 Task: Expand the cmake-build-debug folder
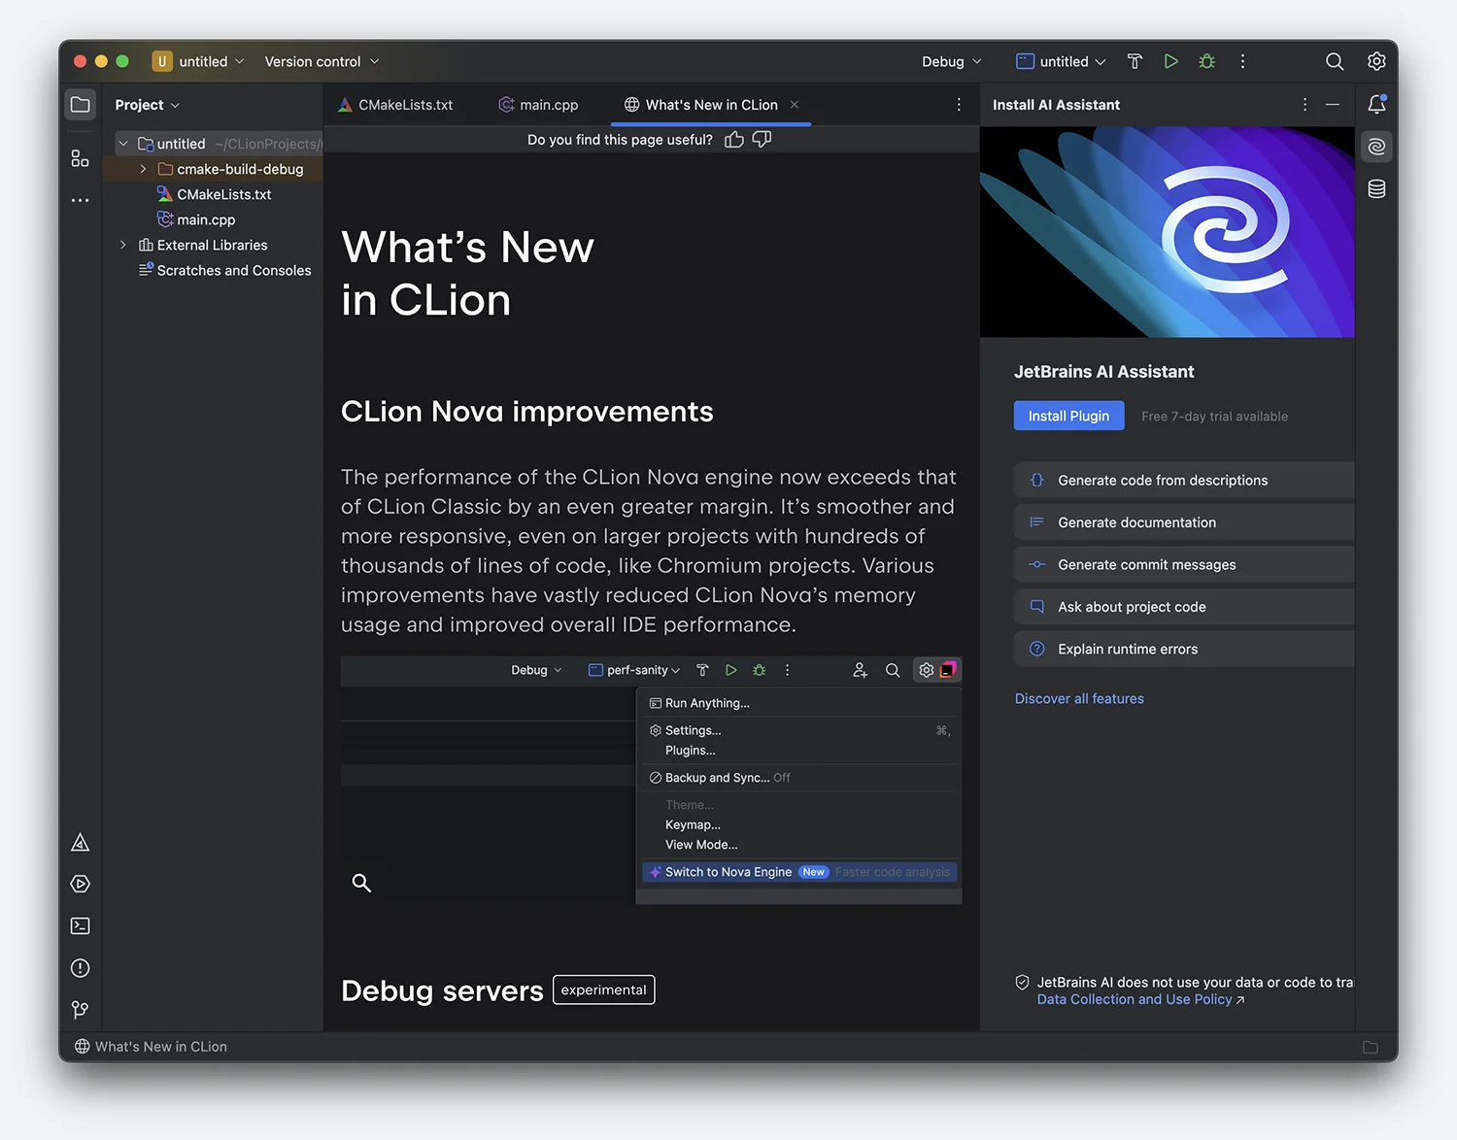[144, 169]
